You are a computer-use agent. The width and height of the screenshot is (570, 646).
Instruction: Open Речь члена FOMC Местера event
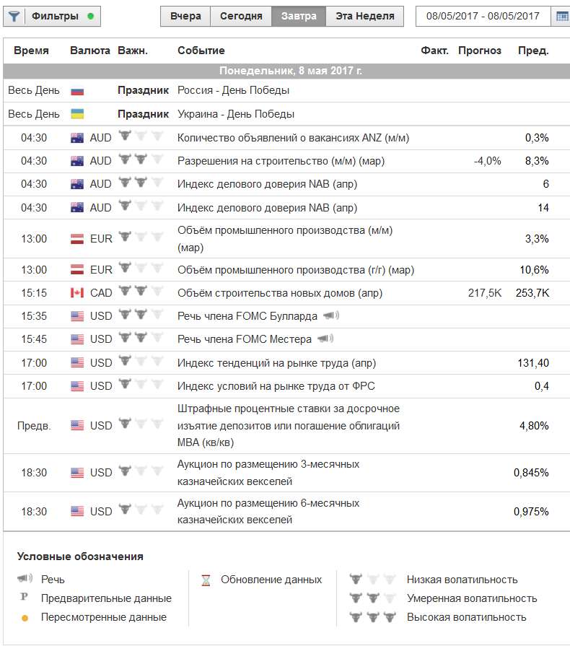pos(244,339)
